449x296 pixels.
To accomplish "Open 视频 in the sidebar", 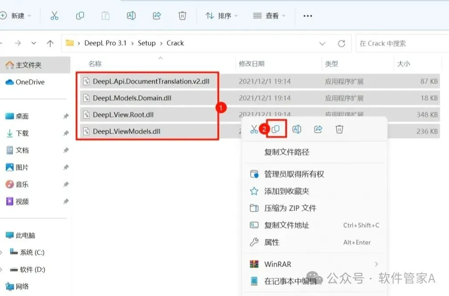I will pos(17,202).
